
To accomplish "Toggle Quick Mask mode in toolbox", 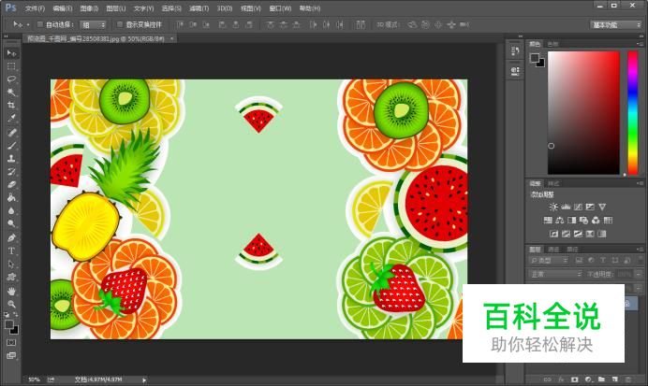I will point(11,342).
